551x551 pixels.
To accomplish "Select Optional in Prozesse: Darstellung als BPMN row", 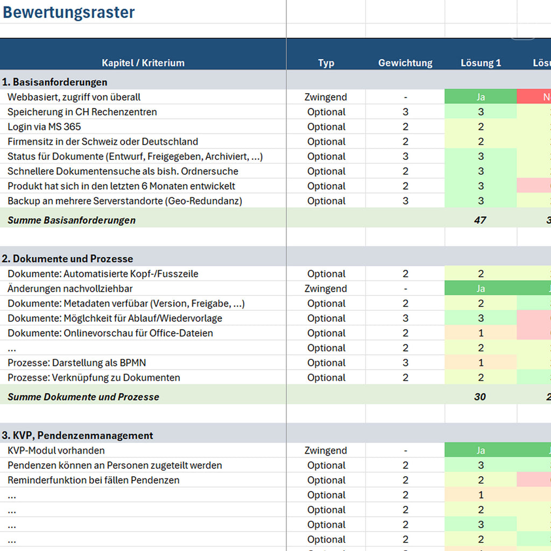I will click(326, 363).
